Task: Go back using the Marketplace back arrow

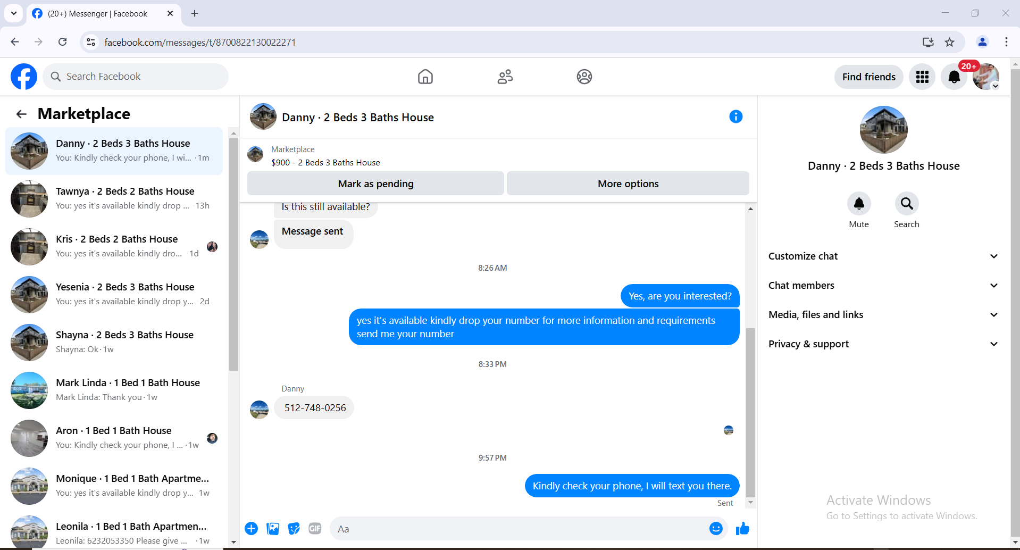Action: click(x=21, y=114)
